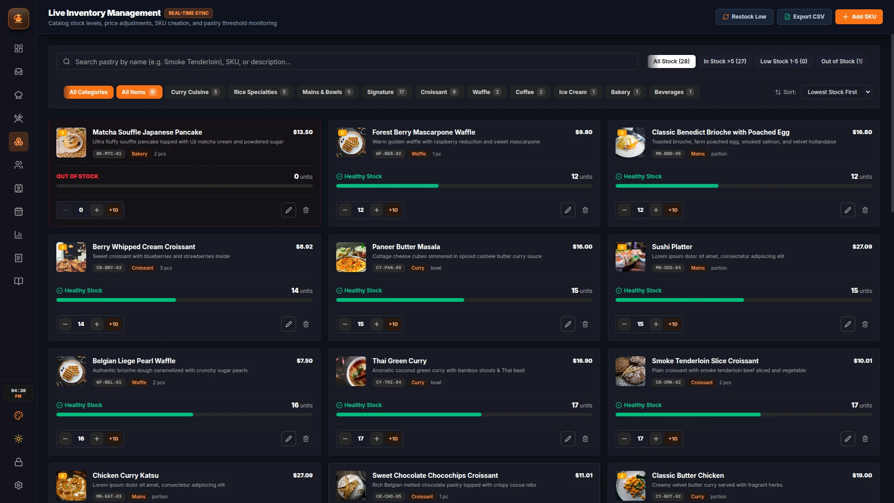Toggle the sun brightness icon in sidebar
The height and width of the screenshot is (503, 894).
click(x=19, y=439)
